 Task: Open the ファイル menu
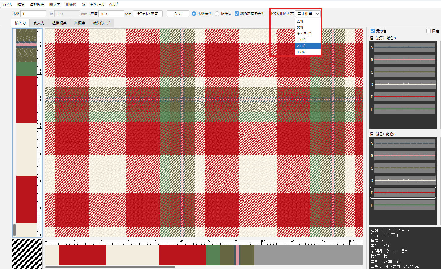pyautogui.click(x=7, y=4)
